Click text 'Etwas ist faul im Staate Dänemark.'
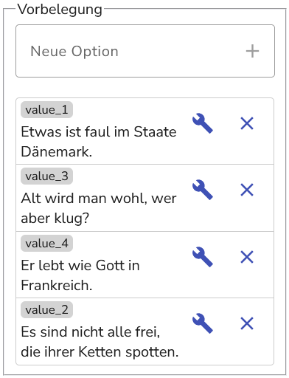Image resolution: width=289 pixels, height=378 pixels. [x=99, y=142]
